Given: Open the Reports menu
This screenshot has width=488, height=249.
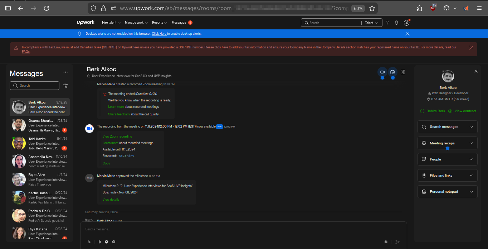Looking at the screenshot, I should (159, 23).
